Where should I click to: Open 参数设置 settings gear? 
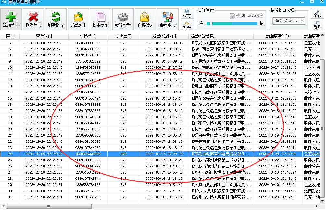pos(123,19)
